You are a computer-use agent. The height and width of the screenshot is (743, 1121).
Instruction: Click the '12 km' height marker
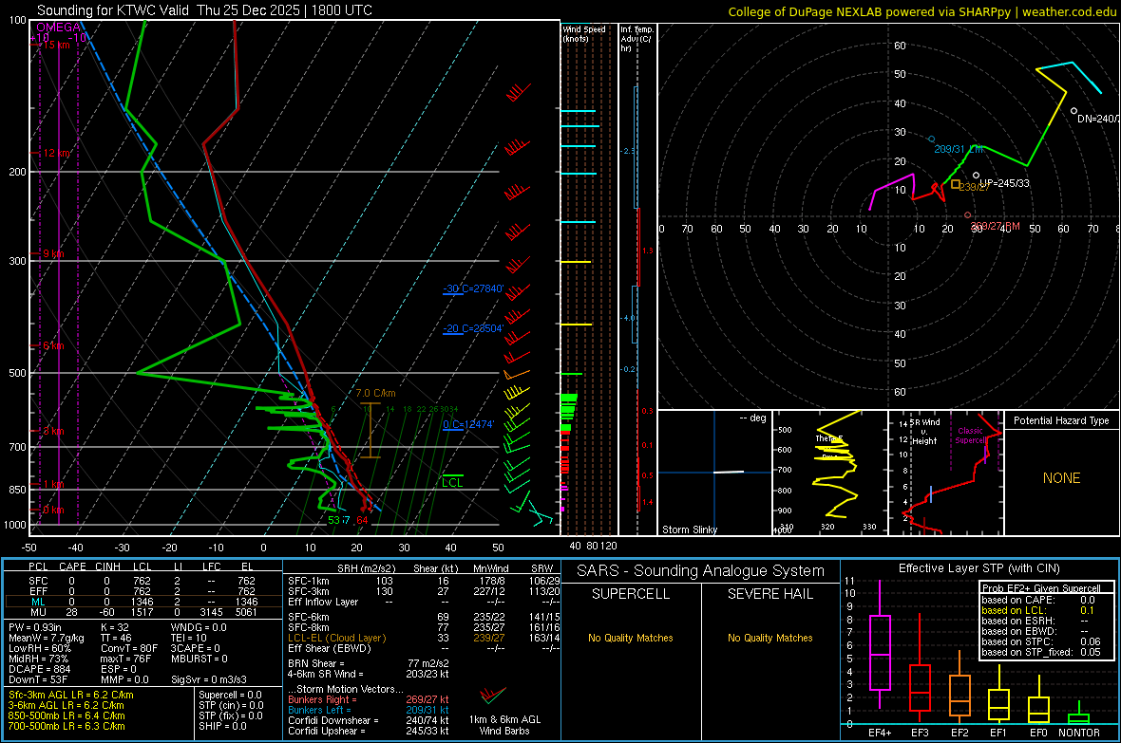click(56, 153)
